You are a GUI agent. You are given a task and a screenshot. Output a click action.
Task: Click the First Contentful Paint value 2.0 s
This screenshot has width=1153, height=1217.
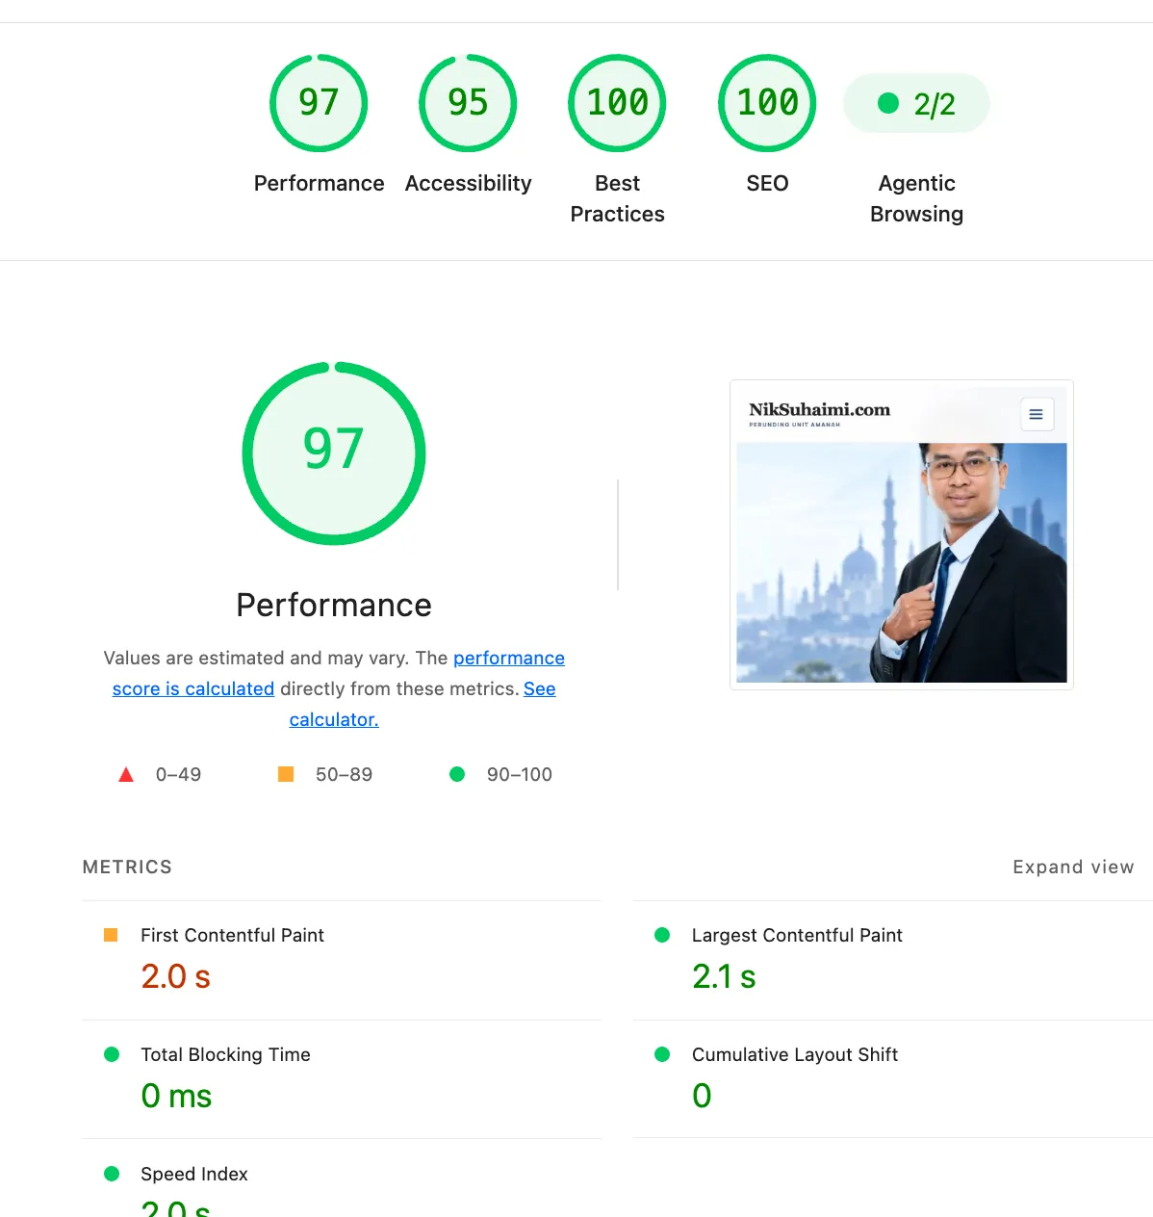(175, 976)
